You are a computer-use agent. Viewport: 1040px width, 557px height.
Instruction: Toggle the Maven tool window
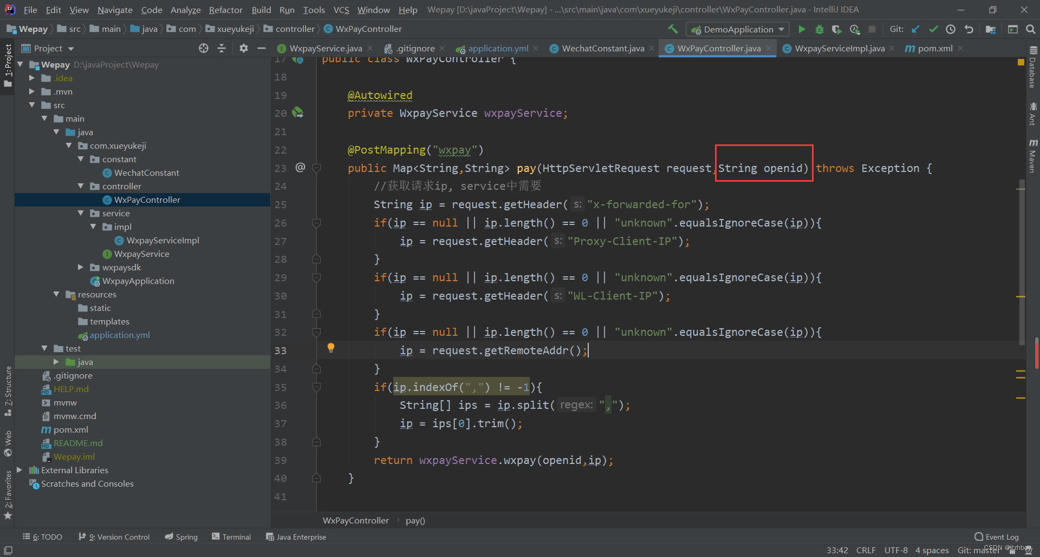1033,156
